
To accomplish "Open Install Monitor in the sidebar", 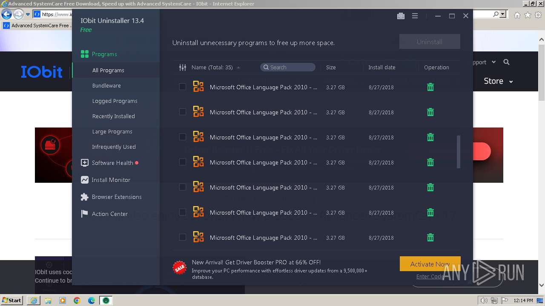I will click(x=106, y=180).
